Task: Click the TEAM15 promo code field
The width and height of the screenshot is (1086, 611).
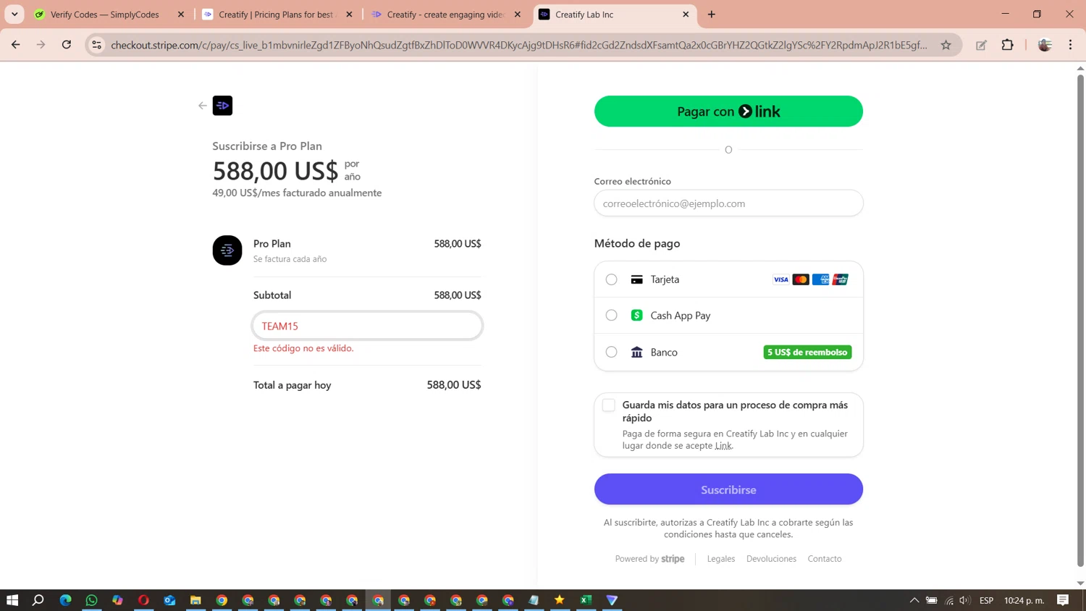Action: coord(367,326)
